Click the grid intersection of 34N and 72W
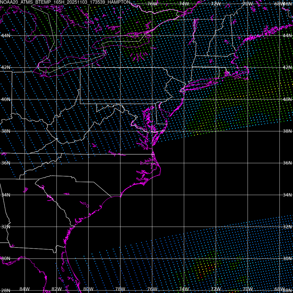The image size is (293, 293). [215, 195]
